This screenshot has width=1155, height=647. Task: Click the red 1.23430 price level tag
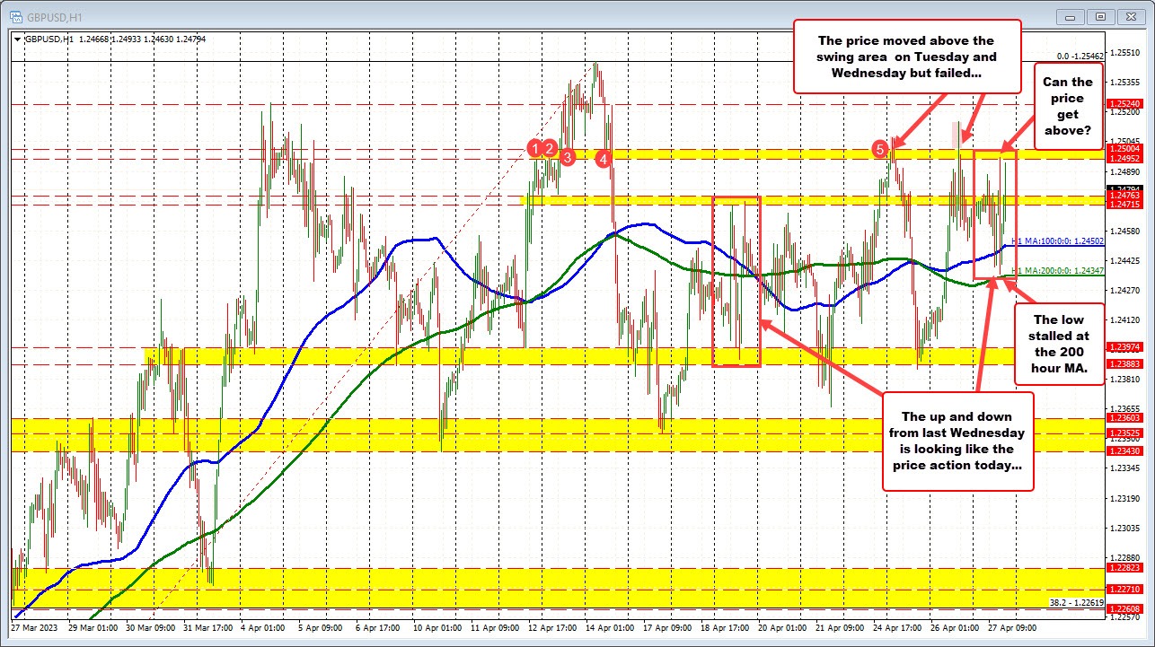(1126, 451)
